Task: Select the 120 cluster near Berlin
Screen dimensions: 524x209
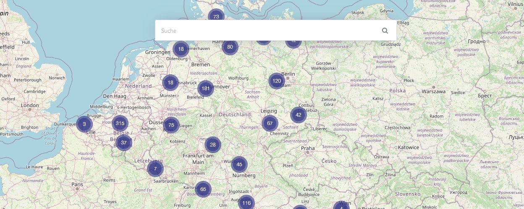Action: 277,81
